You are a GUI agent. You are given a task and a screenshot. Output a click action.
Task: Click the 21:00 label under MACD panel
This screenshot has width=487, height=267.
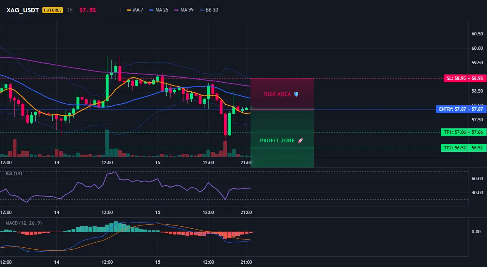click(246, 262)
